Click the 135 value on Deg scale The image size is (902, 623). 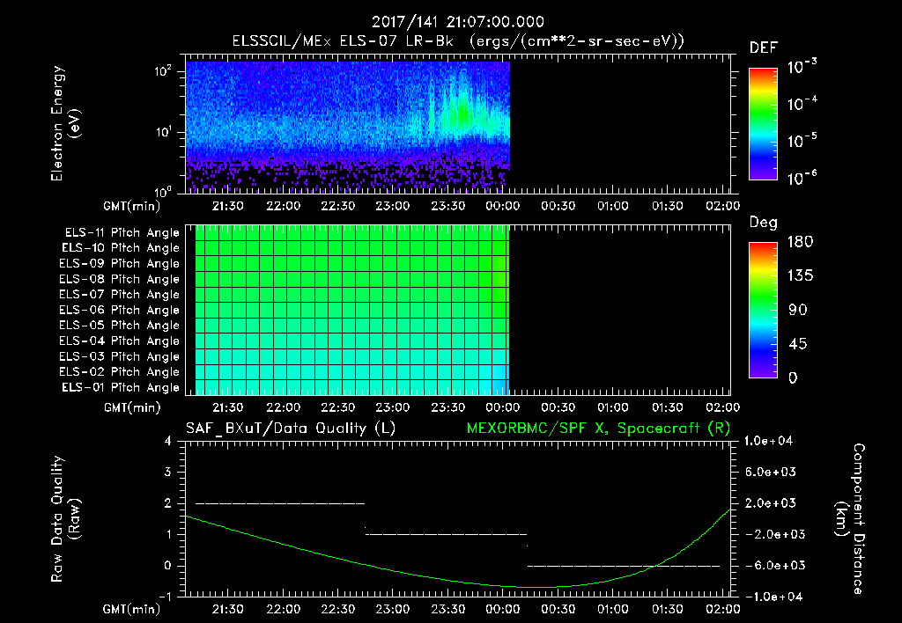tap(800, 276)
